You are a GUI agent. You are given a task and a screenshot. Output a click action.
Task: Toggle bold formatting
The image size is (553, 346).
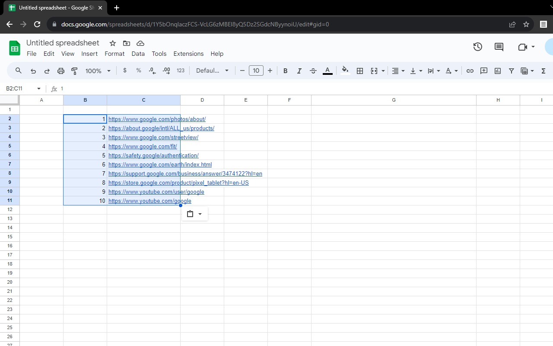[285, 71]
